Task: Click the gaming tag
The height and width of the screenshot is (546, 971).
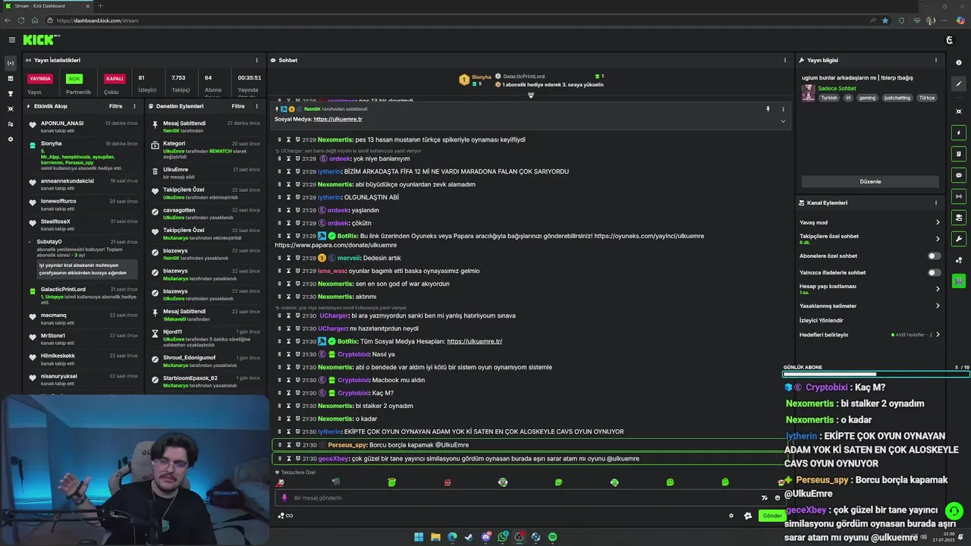Action: pos(867,98)
